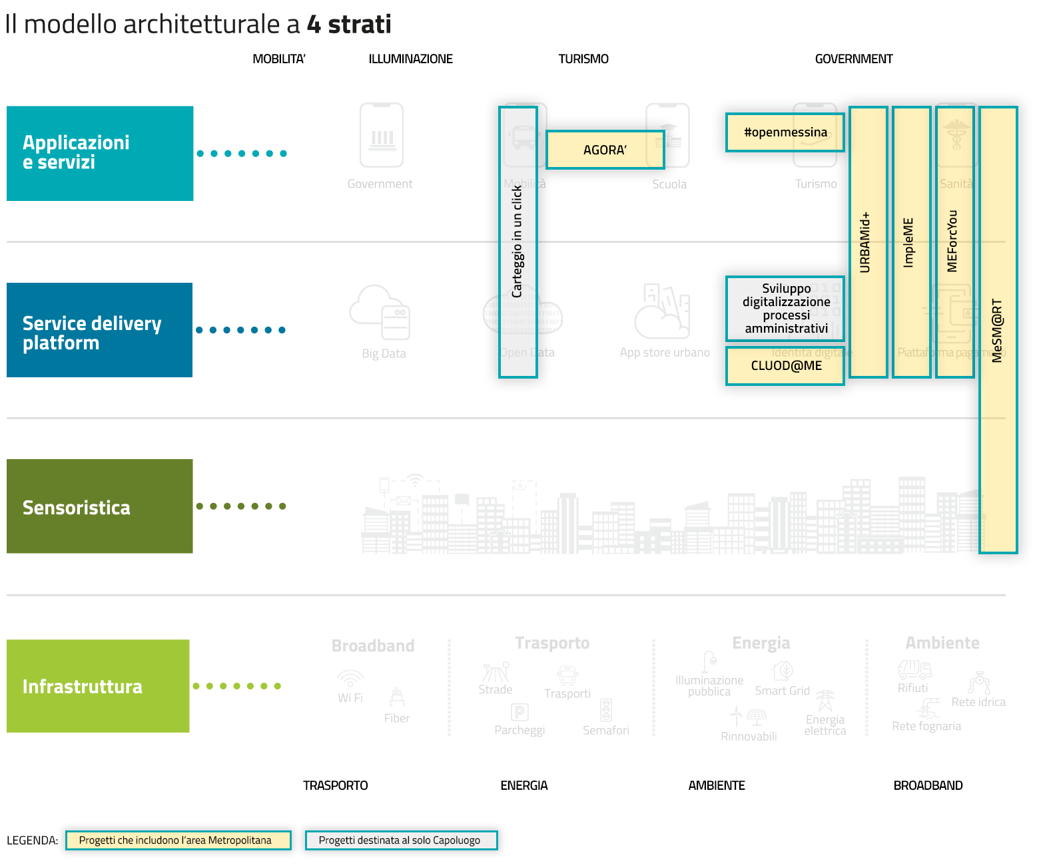The image size is (1039, 865).
Task: Click the Big Data cloud icon
Action: coord(380,313)
